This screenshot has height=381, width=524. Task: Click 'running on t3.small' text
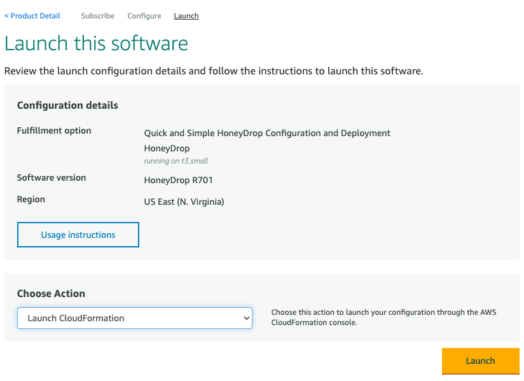click(x=176, y=161)
